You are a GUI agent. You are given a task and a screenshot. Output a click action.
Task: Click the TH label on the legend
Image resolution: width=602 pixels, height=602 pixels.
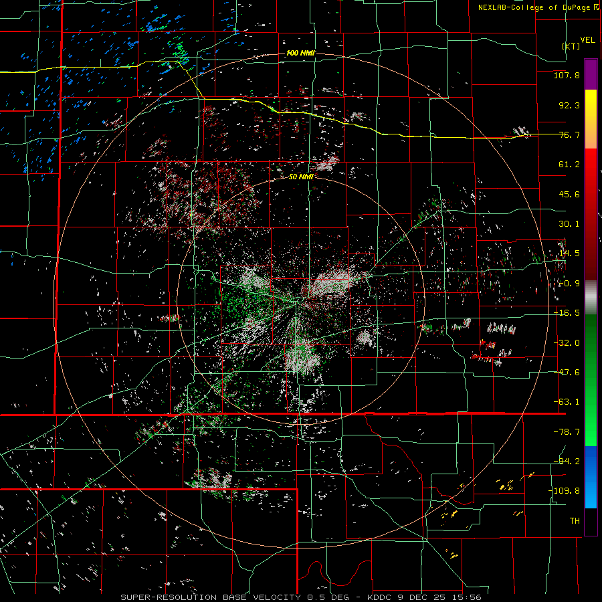pyautogui.click(x=575, y=521)
